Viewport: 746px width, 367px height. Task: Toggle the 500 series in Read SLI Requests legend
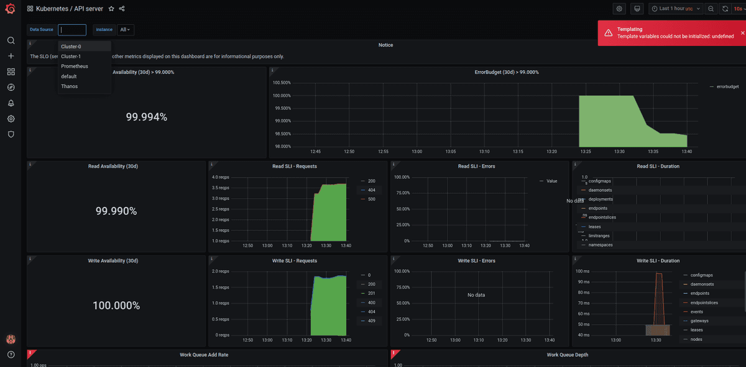pos(371,199)
